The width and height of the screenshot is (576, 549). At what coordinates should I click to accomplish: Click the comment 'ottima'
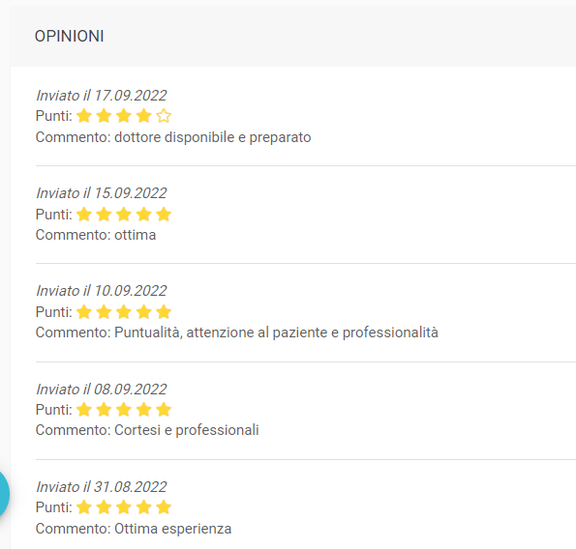click(136, 235)
